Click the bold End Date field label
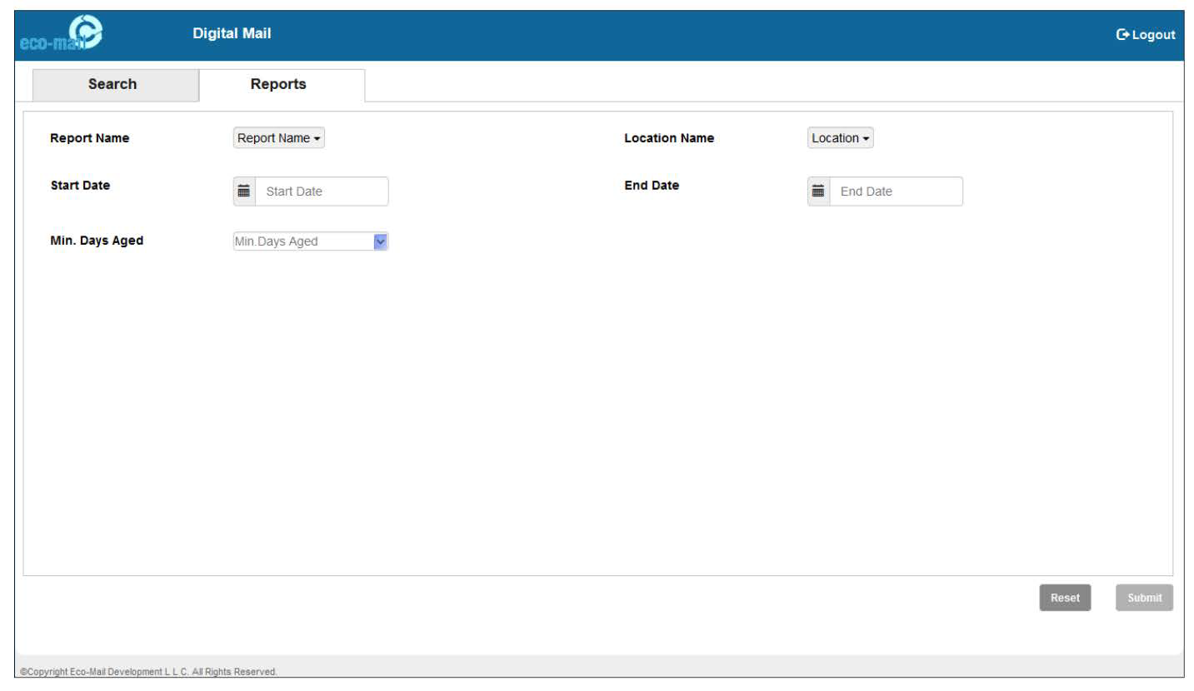The width and height of the screenshot is (1194, 691). pos(652,186)
